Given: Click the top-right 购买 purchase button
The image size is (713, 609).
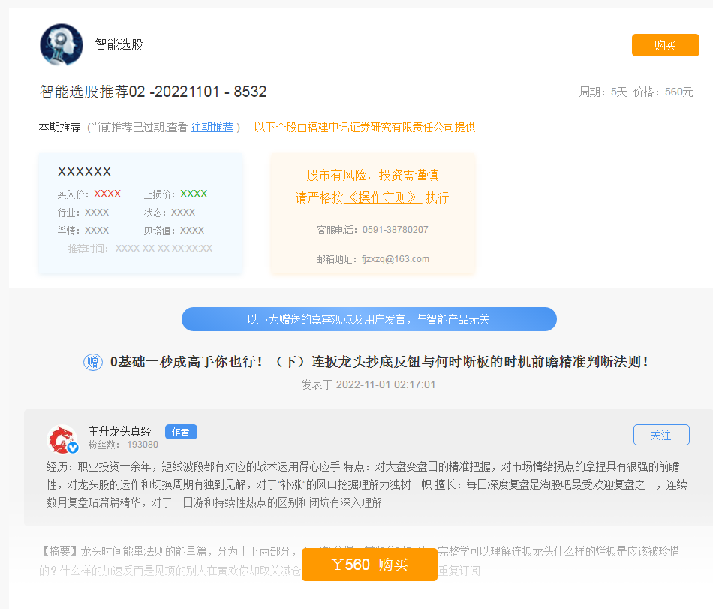Looking at the screenshot, I should [665, 45].
